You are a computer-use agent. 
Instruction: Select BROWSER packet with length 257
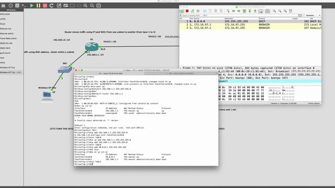click(250, 28)
